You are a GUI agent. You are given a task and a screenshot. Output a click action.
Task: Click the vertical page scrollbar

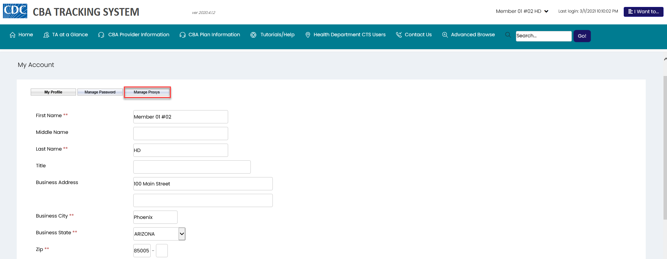point(665,146)
